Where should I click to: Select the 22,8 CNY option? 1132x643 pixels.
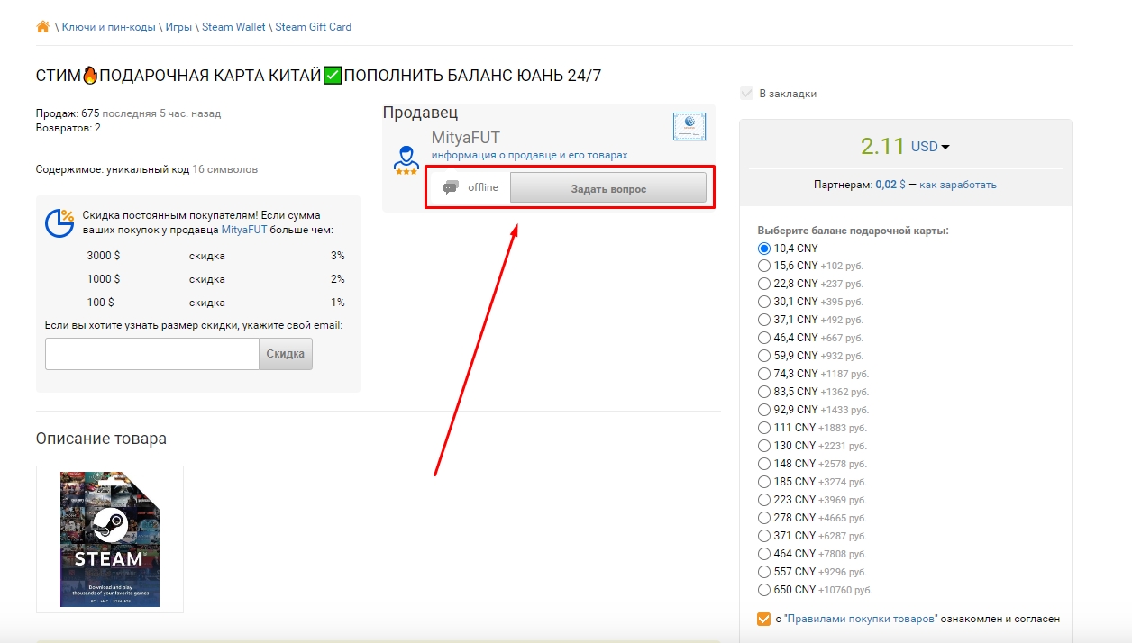pos(764,284)
